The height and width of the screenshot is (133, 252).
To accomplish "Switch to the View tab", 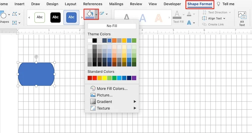I will [x=153, y=4].
